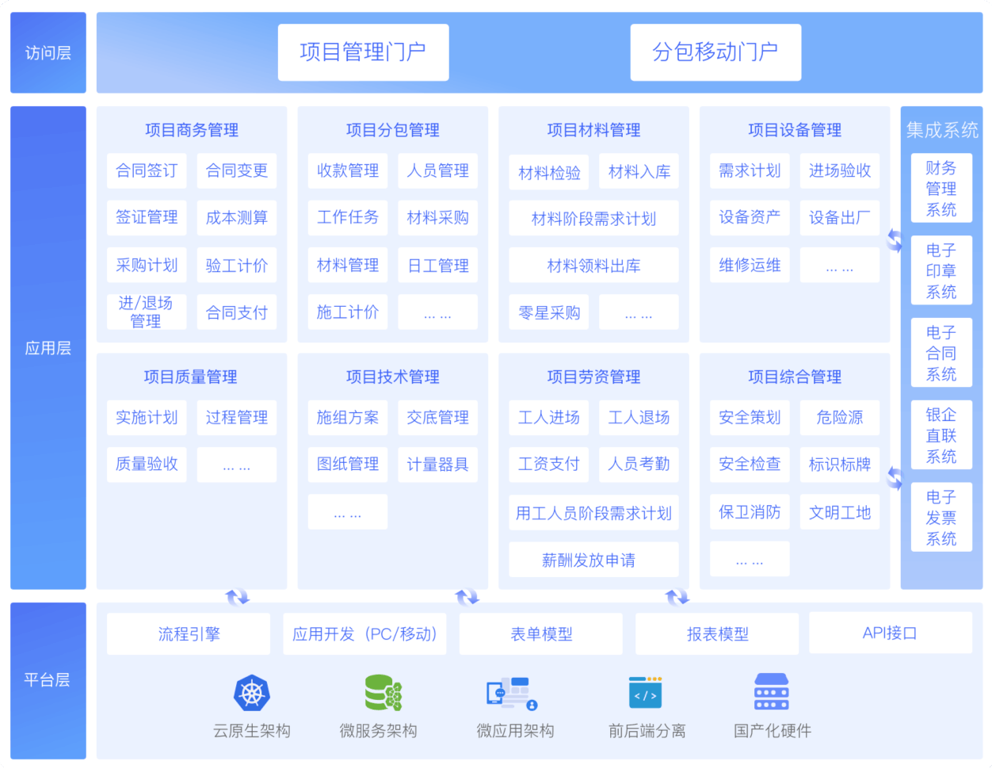Click the 云原生架构 Kubernetes icon
The width and height of the screenshot is (992, 769).
pos(252,694)
